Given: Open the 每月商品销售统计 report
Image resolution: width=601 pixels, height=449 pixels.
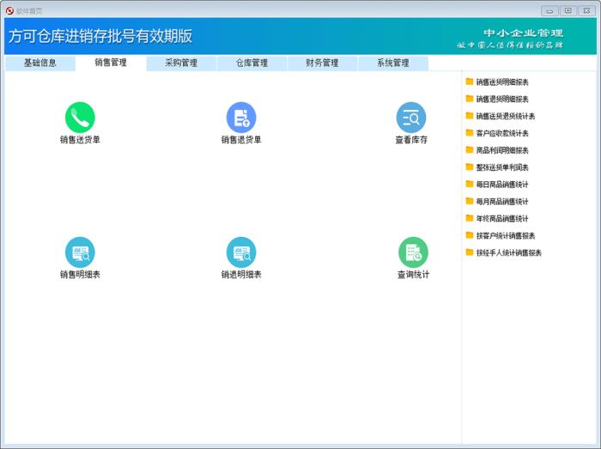Looking at the screenshot, I should [x=497, y=202].
